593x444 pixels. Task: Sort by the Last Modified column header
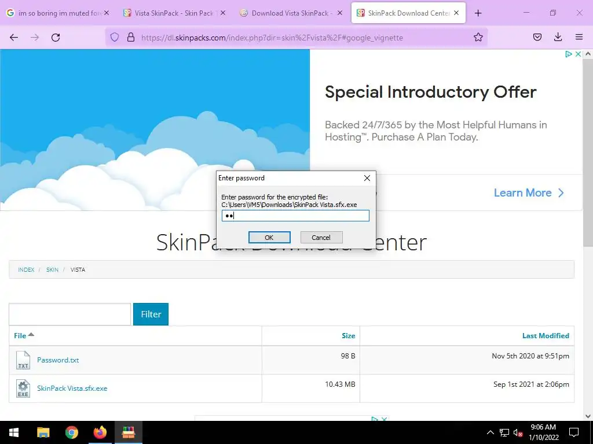[x=546, y=336]
